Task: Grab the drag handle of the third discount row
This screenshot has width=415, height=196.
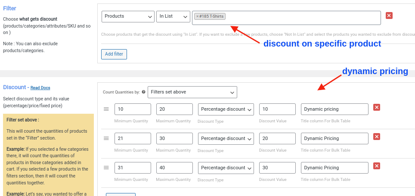Action: pos(106,168)
